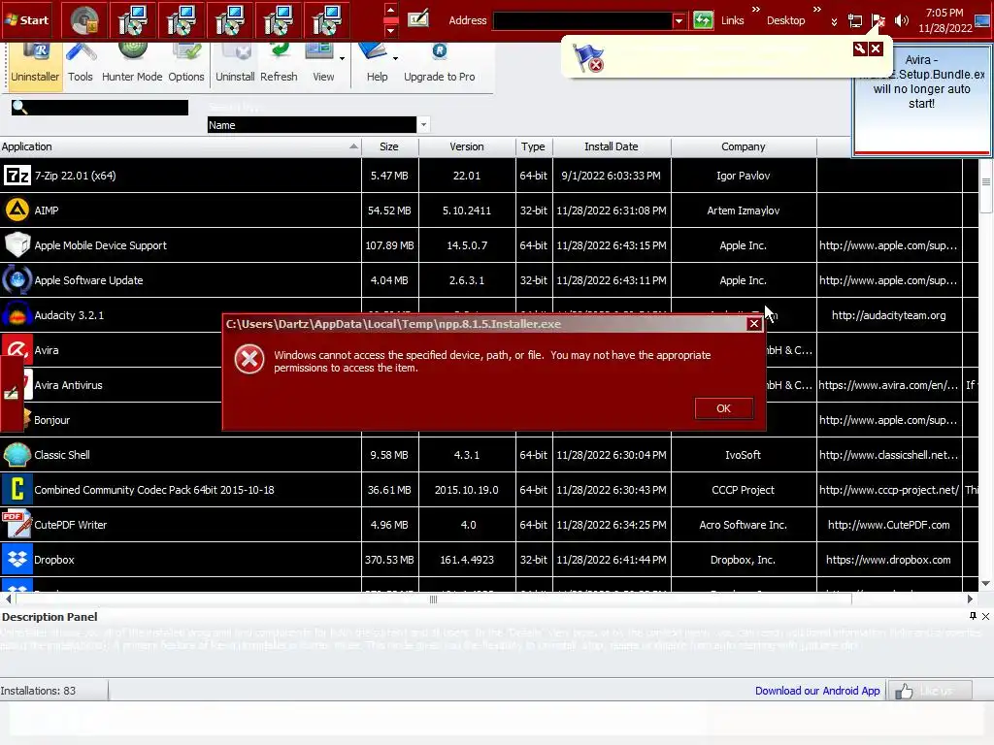This screenshot has width=994, height=745.
Task: Select the Apple Software Update icon
Action: tap(17, 279)
